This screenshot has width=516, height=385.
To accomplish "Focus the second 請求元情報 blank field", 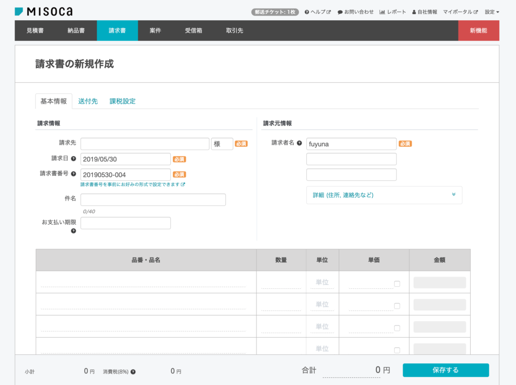I will (x=351, y=159).
